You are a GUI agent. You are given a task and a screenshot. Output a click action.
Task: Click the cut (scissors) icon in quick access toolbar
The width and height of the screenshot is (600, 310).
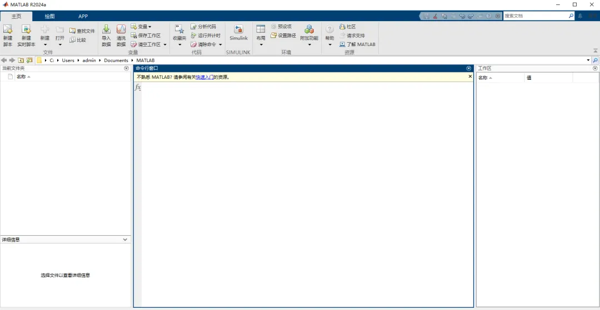pyautogui.click(x=435, y=16)
